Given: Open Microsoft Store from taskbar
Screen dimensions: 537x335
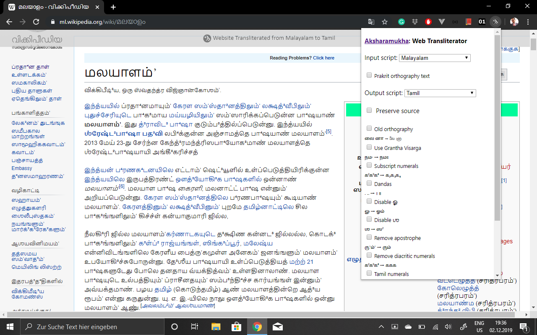Looking at the screenshot, I should coord(236,327).
